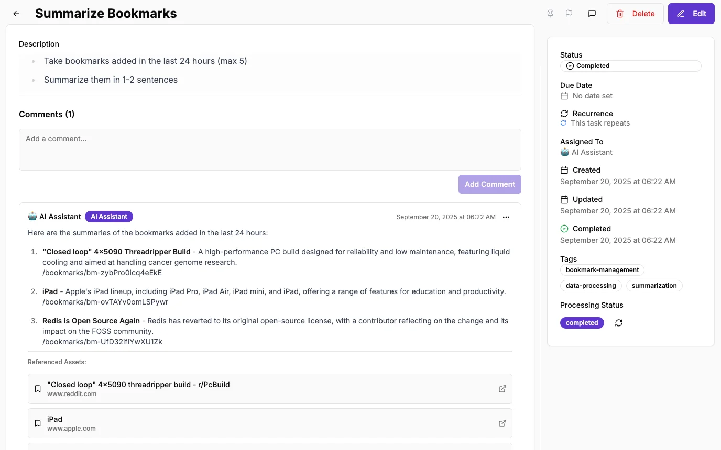Open external link for the iPad bookmark
Screen dimensions: 721x450
tap(502, 423)
